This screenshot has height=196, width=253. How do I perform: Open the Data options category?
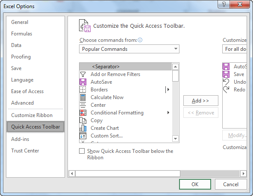(16, 45)
